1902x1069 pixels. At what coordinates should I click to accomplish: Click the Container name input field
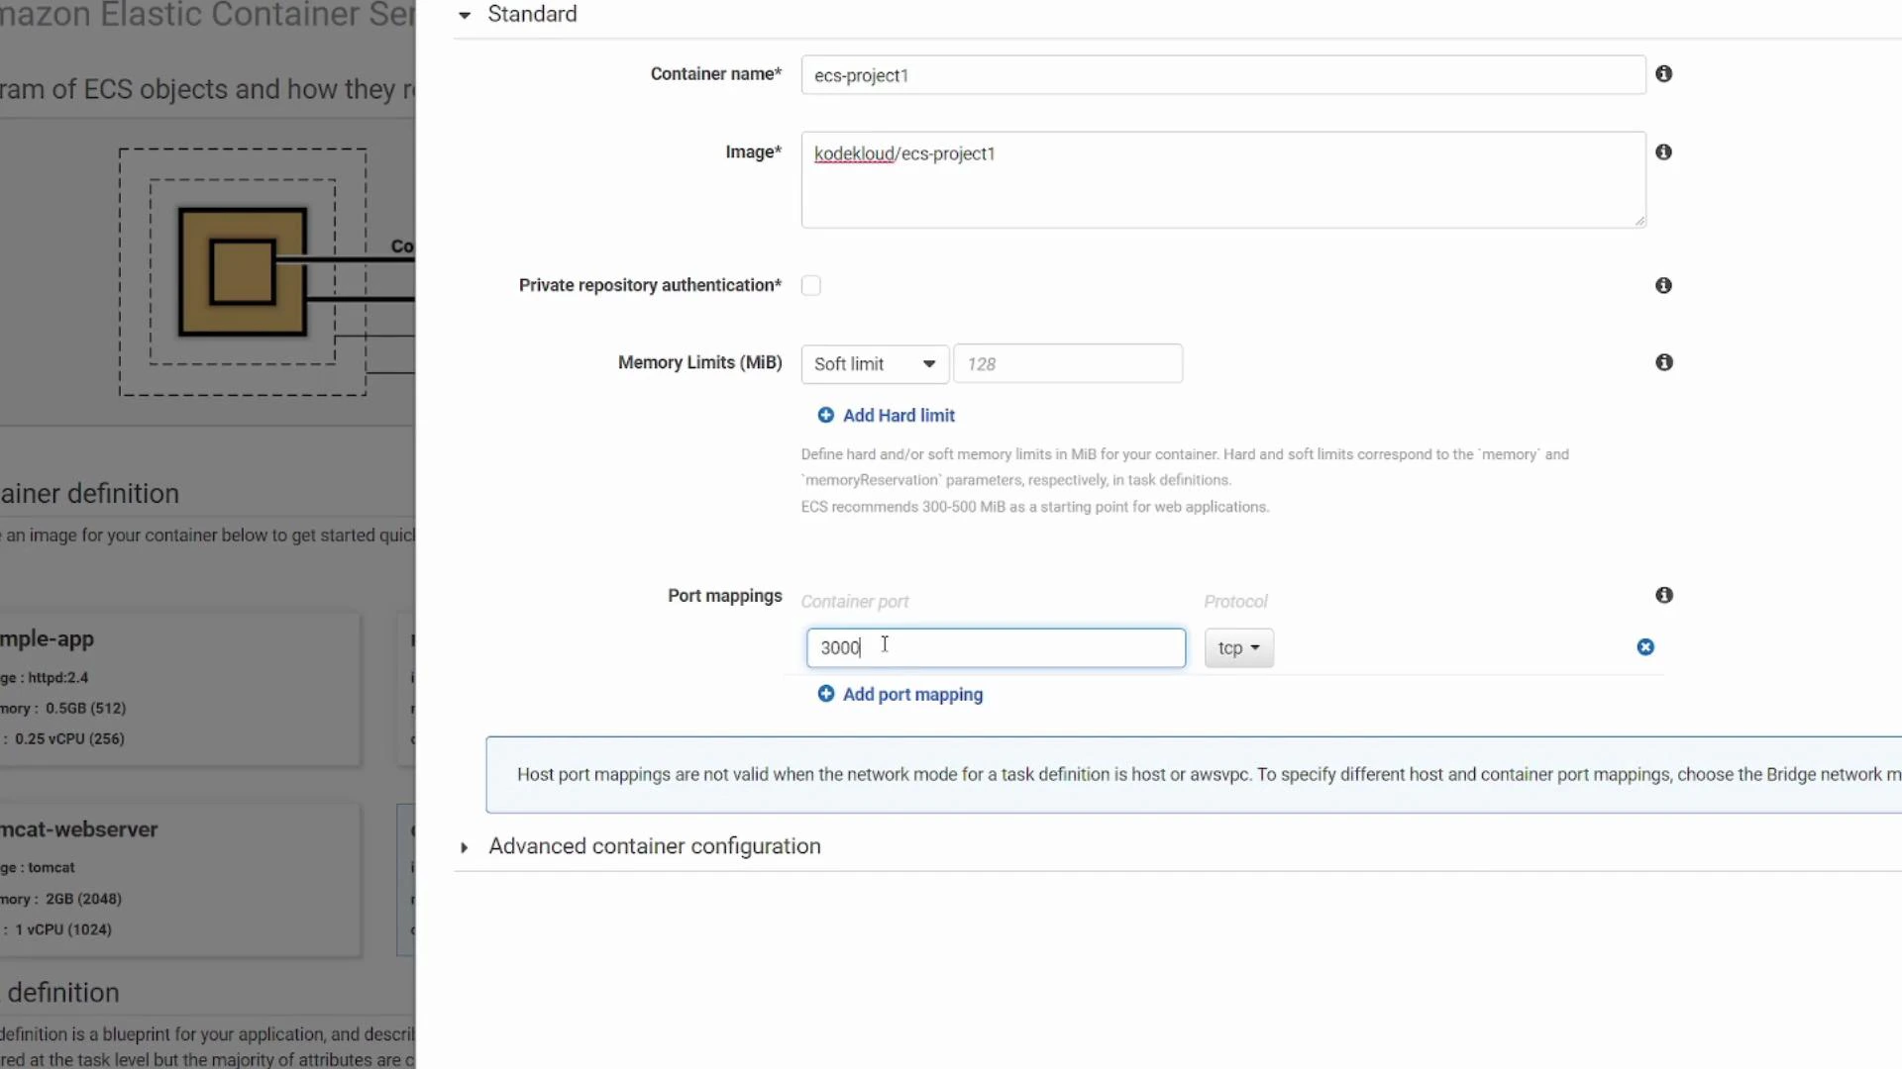click(1222, 74)
